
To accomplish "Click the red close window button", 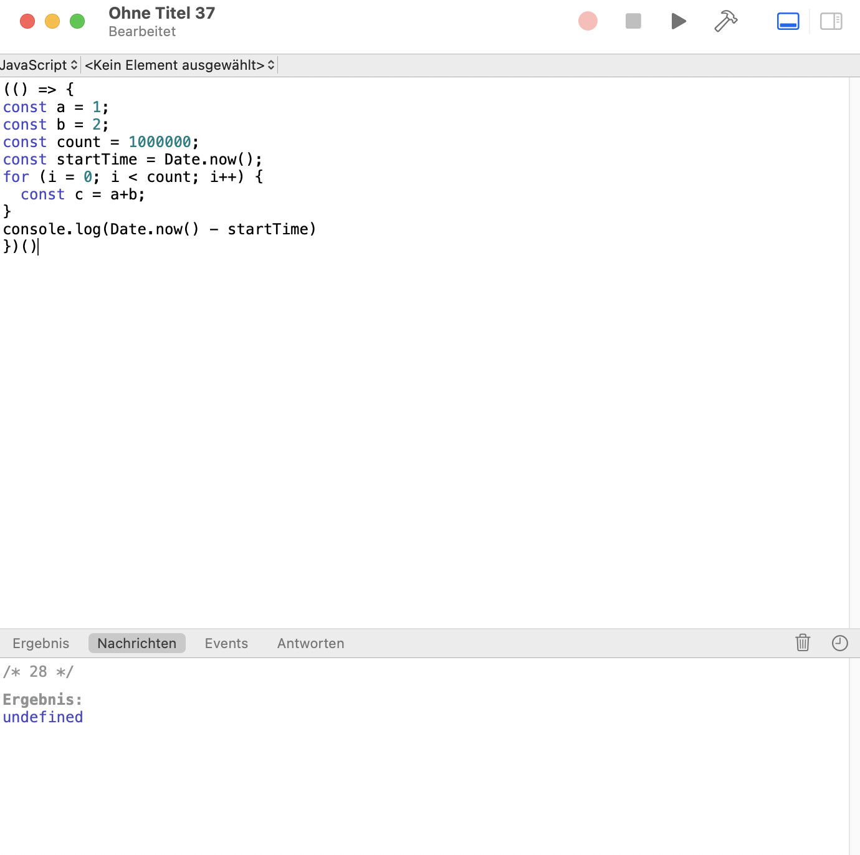I will (x=27, y=21).
